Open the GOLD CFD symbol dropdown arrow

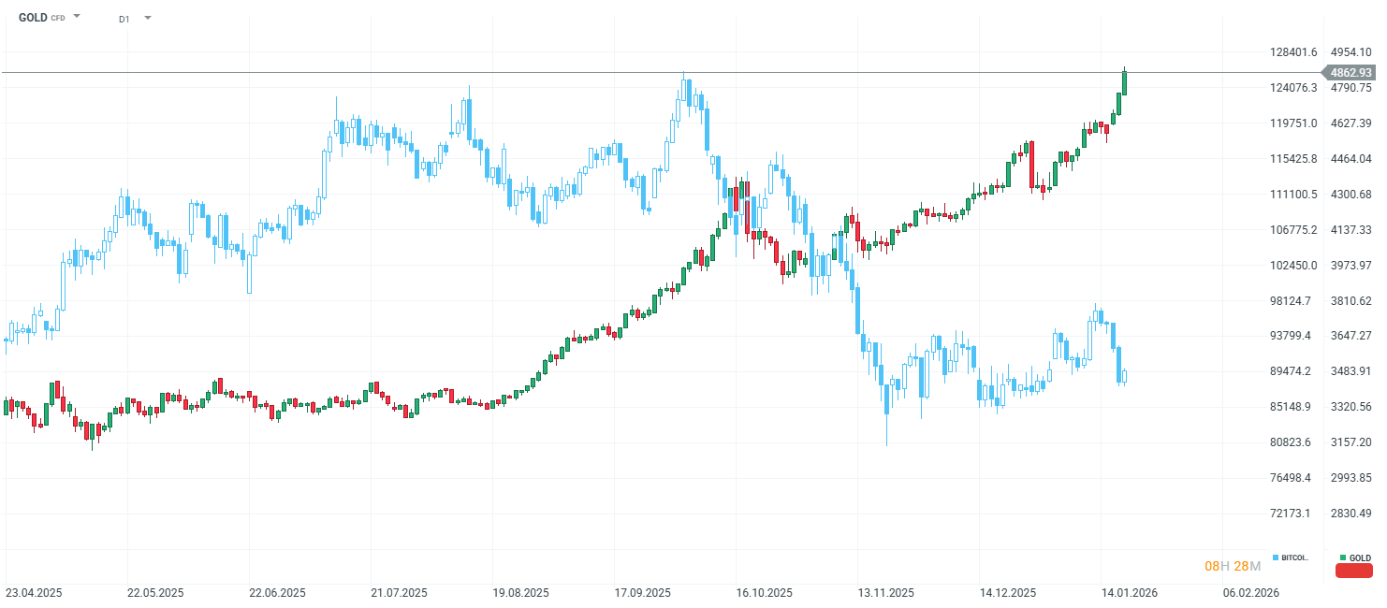(77, 17)
